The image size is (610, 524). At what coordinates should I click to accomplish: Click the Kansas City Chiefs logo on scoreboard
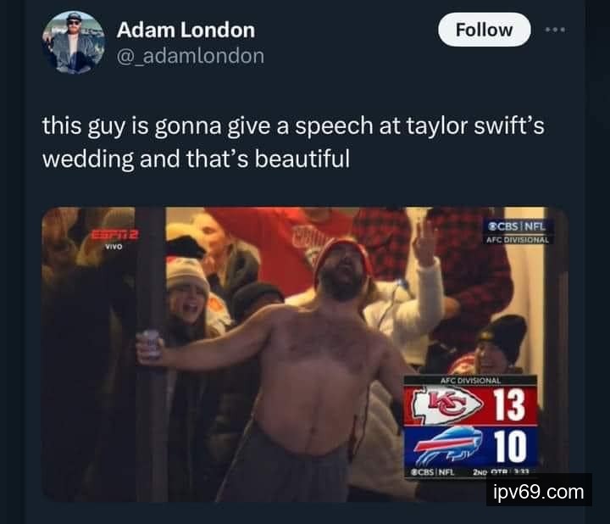pyautogui.click(x=447, y=405)
